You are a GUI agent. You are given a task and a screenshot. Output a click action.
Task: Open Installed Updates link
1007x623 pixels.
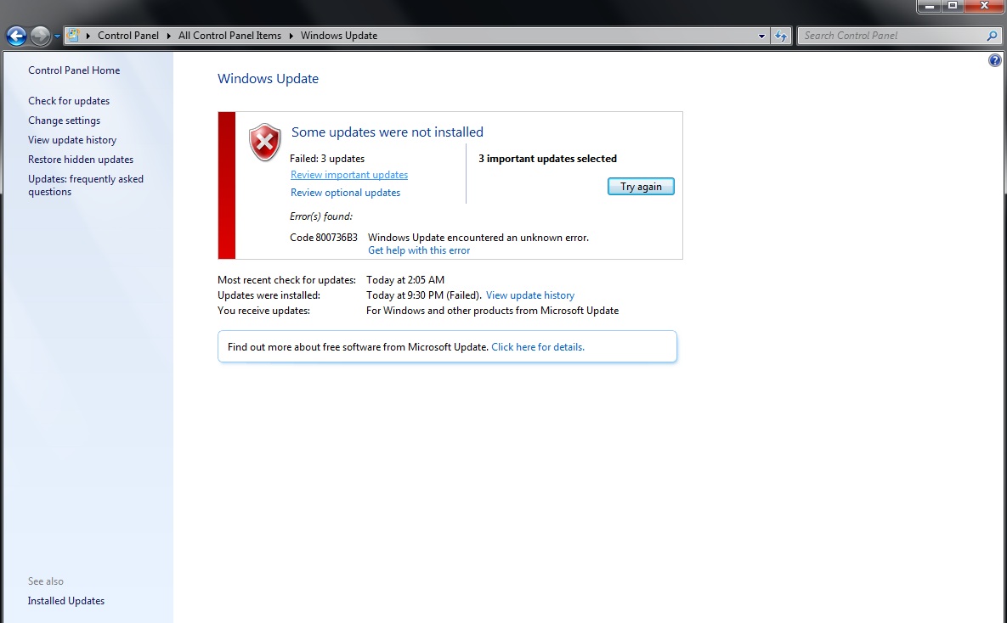66,601
